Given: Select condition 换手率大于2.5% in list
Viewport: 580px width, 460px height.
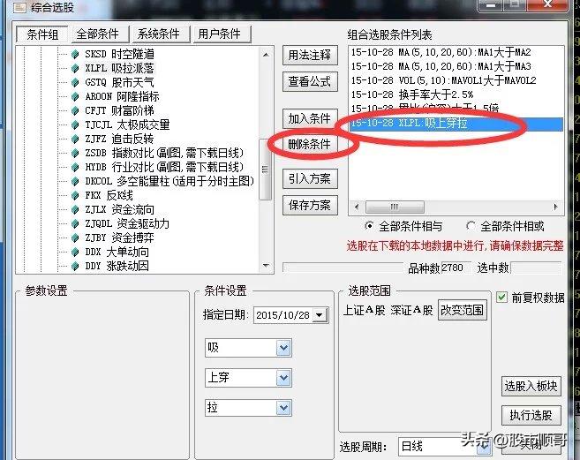Looking at the screenshot, I should (456, 94).
